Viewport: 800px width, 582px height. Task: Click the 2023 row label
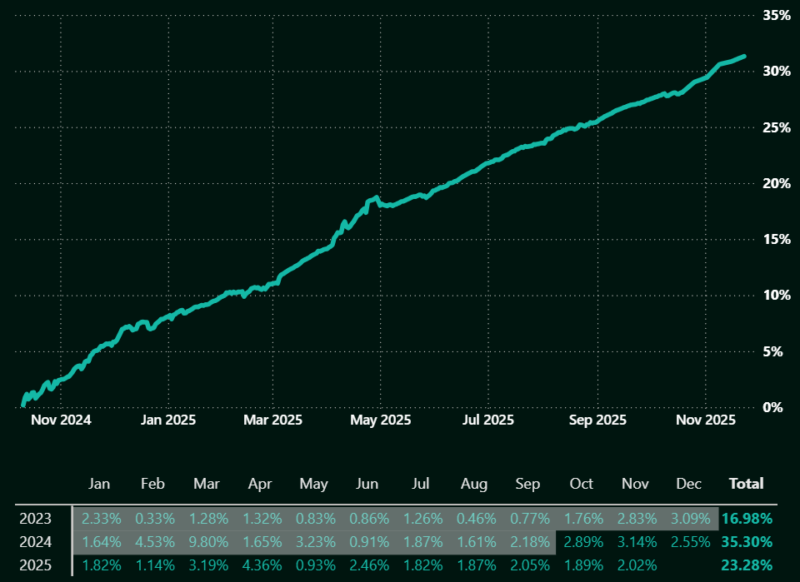pyautogui.click(x=35, y=519)
